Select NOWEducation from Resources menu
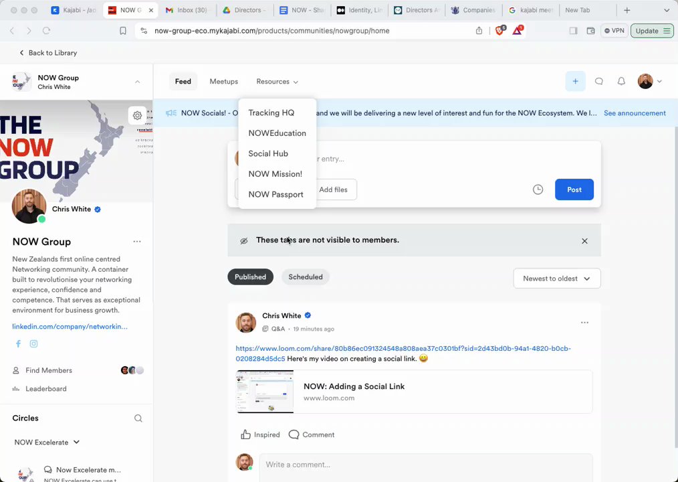 click(x=277, y=133)
